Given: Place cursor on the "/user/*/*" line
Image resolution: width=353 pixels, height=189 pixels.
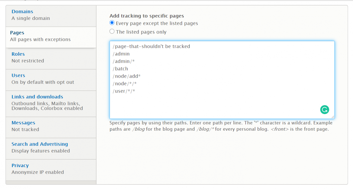Looking at the screenshot, I should tap(124, 91).
